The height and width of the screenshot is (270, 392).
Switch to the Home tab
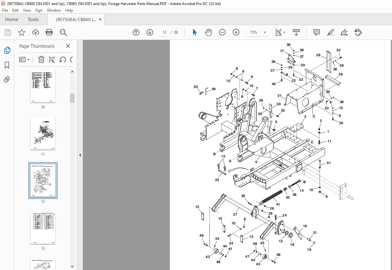pos(12,19)
